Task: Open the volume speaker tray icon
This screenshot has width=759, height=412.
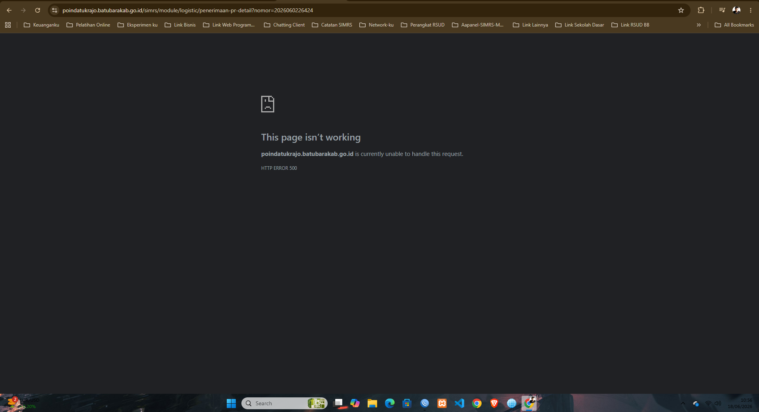Action: point(718,403)
